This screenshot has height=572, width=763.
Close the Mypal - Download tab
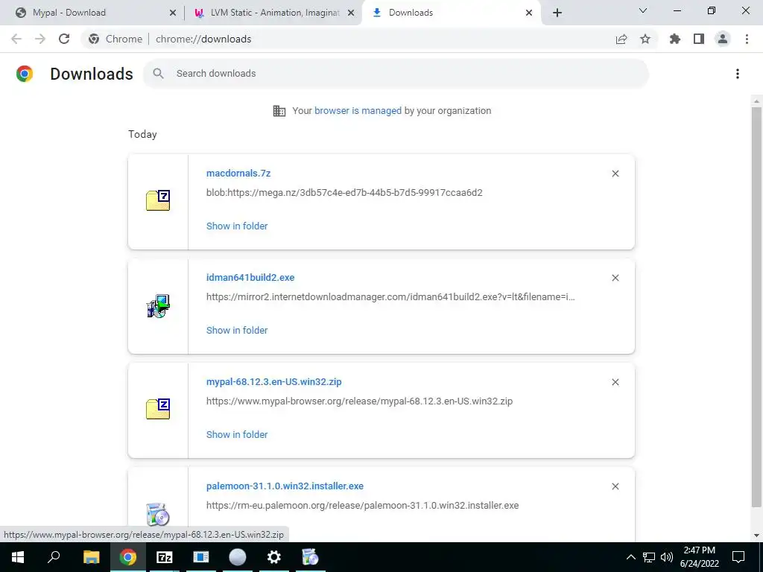coord(173,13)
